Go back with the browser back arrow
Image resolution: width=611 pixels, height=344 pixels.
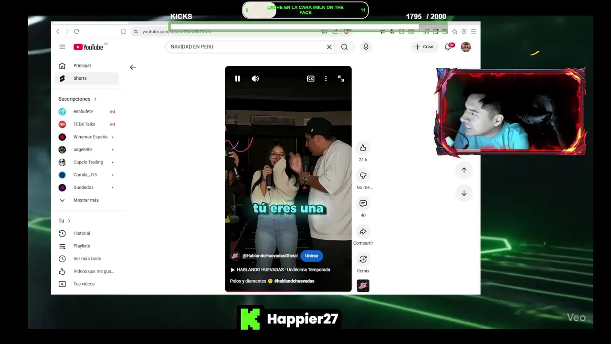tap(58, 32)
